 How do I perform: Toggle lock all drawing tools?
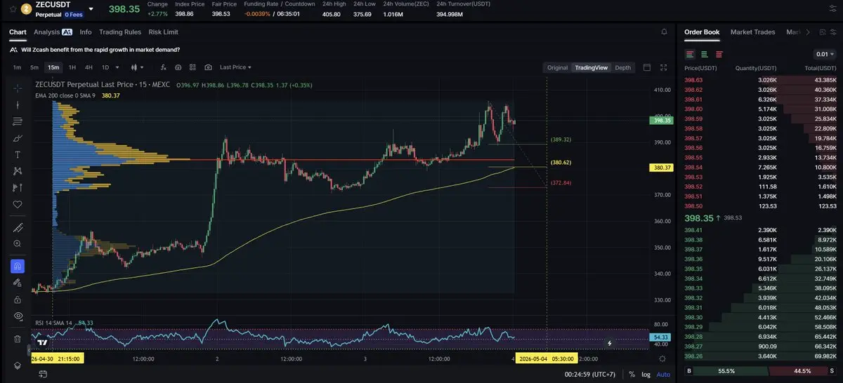click(18, 300)
